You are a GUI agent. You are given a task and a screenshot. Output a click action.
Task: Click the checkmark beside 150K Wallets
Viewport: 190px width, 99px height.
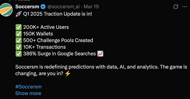19,34
